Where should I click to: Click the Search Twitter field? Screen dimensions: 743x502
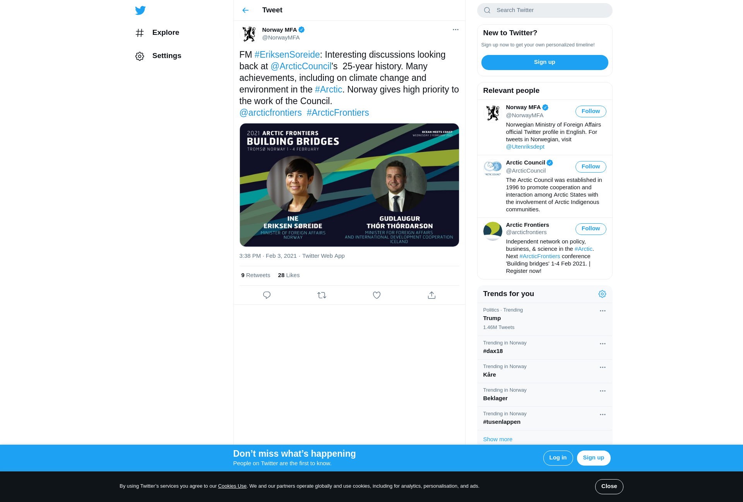pyautogui.click(x=550, y=10)
